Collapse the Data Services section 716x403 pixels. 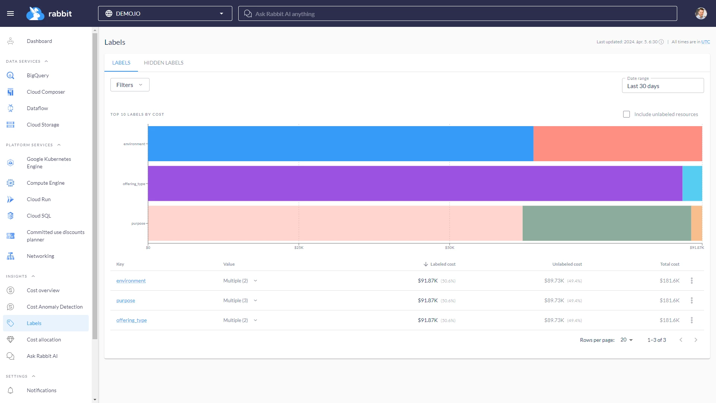point(46,61)
